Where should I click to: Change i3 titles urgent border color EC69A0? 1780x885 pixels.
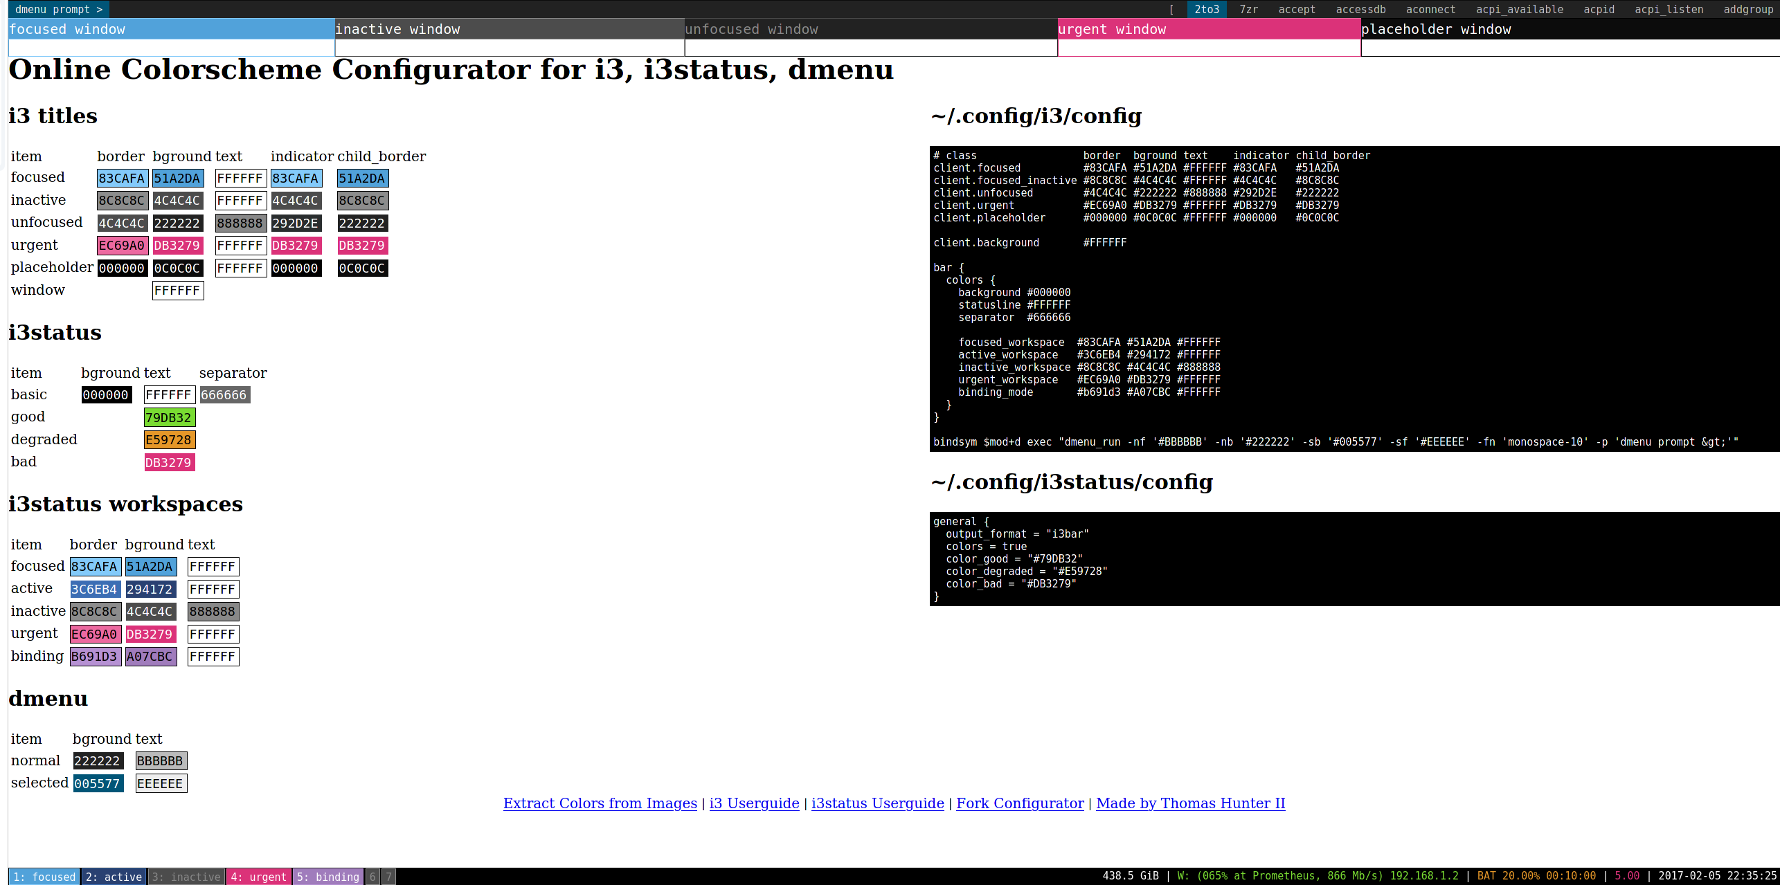pos(123,246)
